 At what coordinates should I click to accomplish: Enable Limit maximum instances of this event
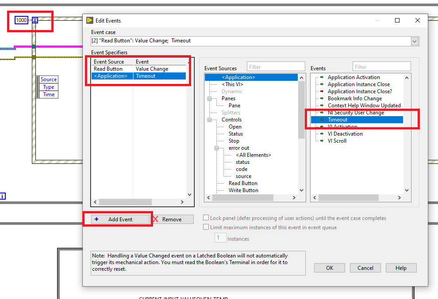point(206,227)
